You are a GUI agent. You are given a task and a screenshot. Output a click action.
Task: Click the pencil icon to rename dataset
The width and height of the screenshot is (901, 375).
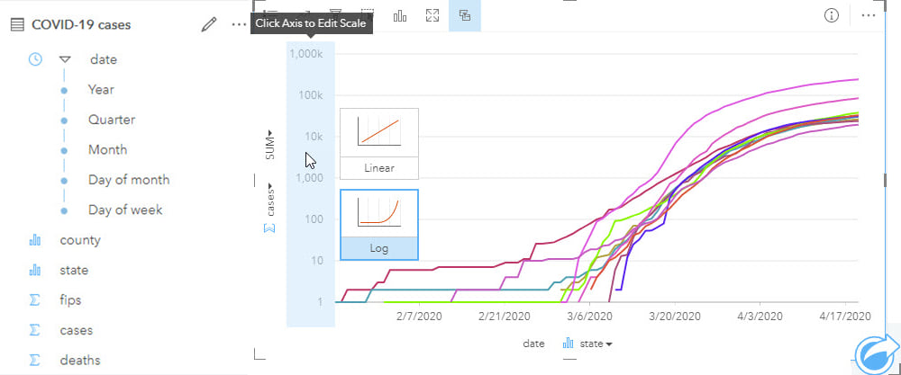[x=209, y=24]
